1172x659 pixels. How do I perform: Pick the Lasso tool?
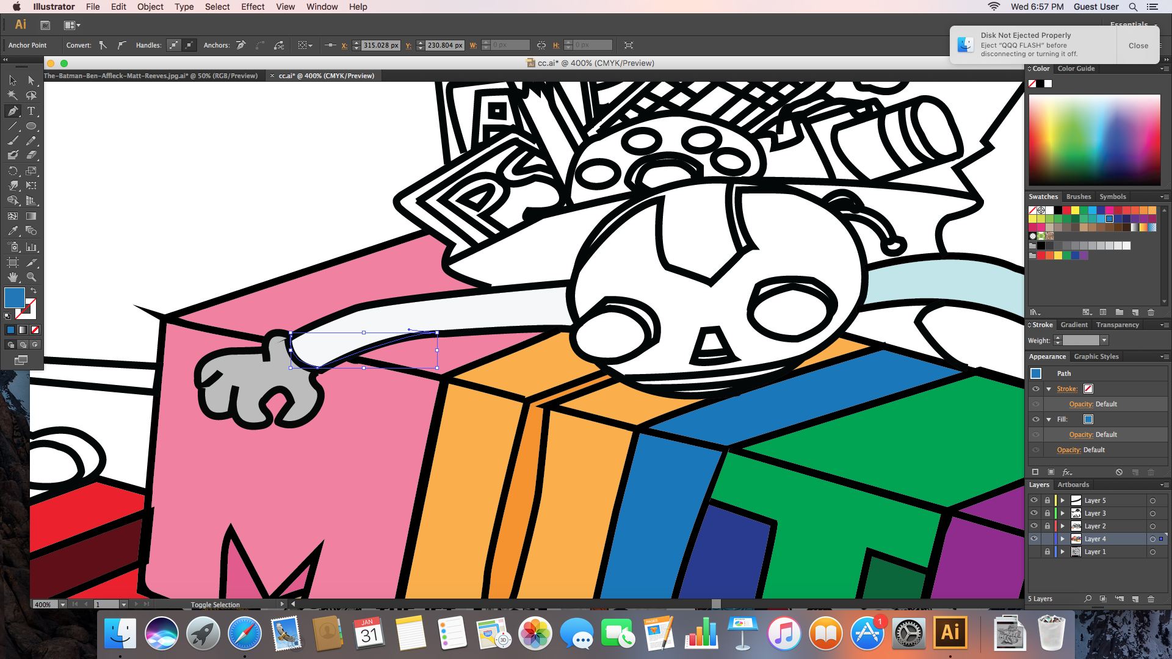(x=31, y=96)
